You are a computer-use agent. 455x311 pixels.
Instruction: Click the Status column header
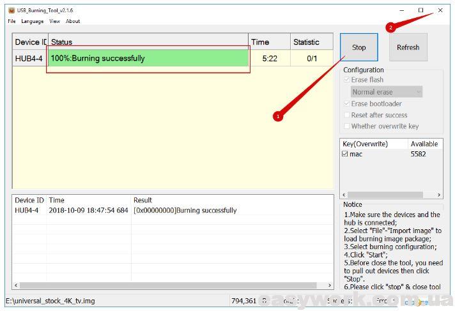coord(148,42)
